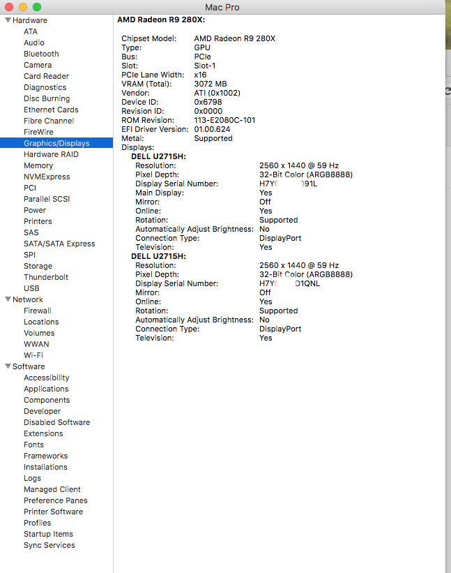Select USB in the sidebar

click(x=31, y=288)
